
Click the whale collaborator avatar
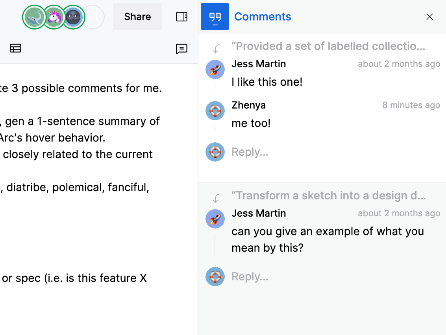(x=34, y=17)
